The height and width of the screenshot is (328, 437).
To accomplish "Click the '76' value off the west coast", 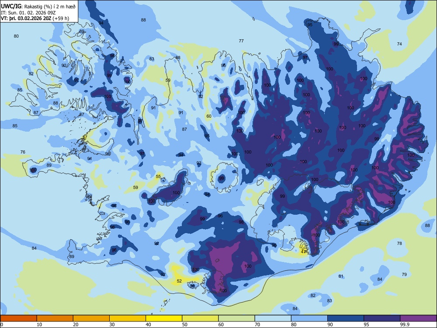I will click(23, 152).
